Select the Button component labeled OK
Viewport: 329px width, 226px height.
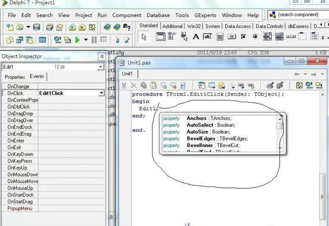232,36
